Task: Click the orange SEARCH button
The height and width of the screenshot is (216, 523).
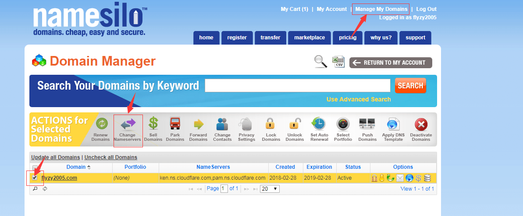Action: (x=410, y=86)
